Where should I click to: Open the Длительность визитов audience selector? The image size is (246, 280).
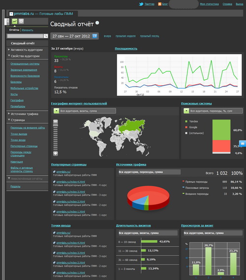point(148,233)
